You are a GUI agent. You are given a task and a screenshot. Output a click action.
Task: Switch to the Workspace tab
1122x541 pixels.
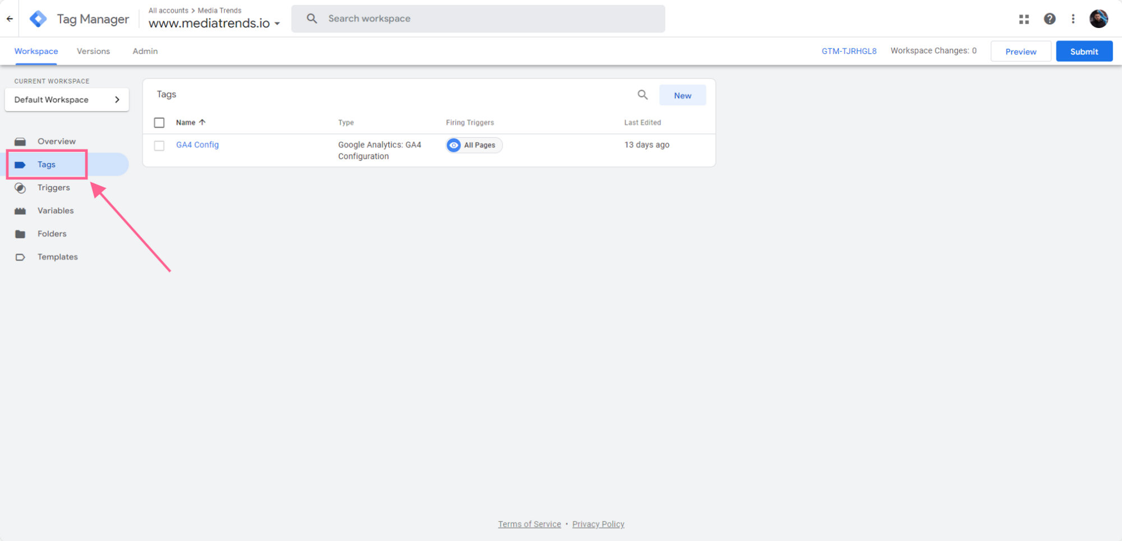coord(36,51)
